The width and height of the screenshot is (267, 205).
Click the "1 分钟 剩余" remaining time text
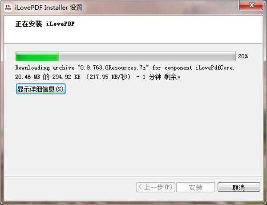(162, 77)
